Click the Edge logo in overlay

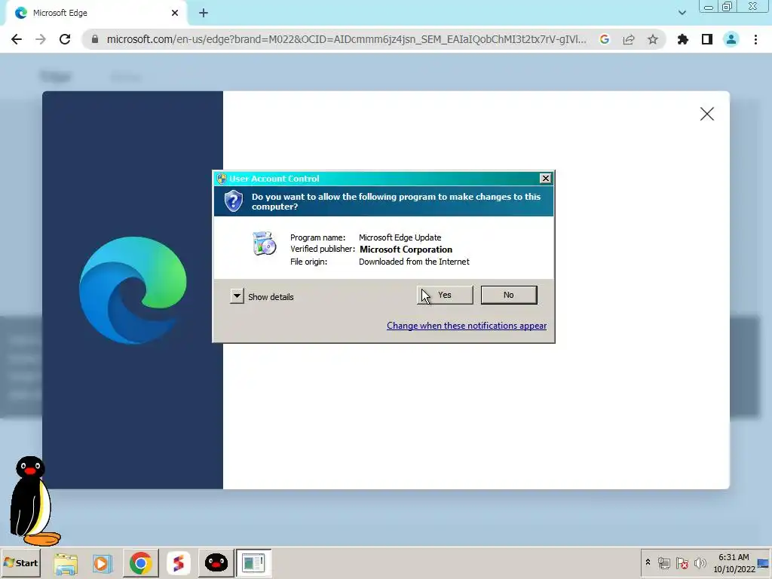click(x=133, y=290)
